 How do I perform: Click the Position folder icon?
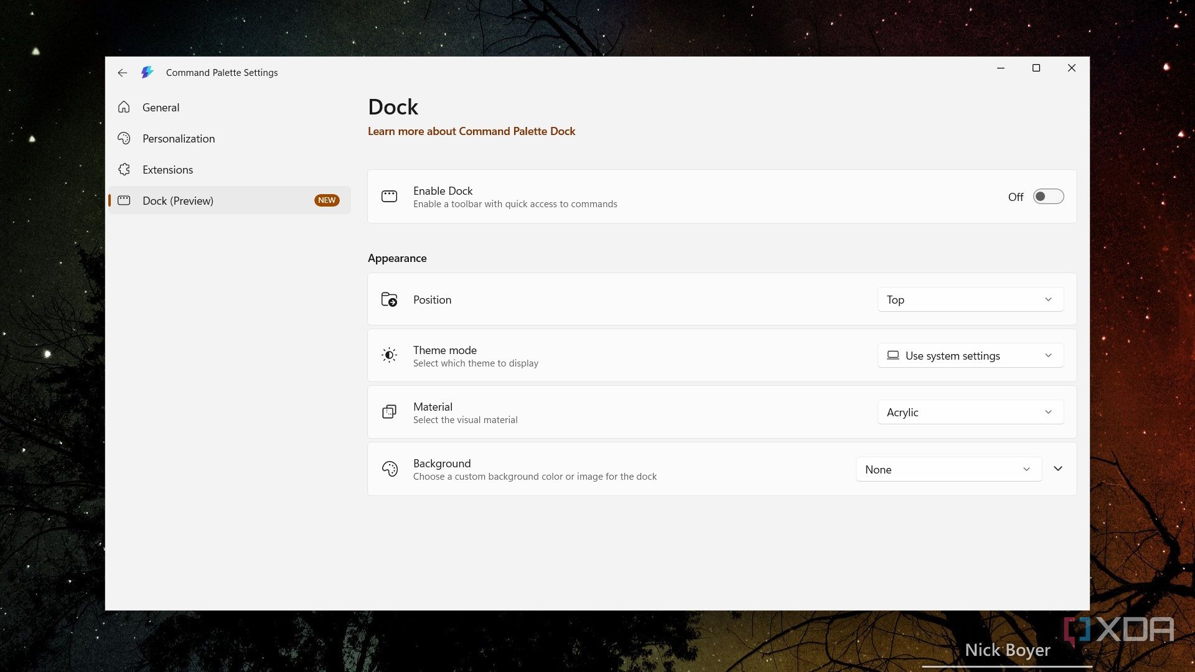pyautogui.click(x=389, y=299)
